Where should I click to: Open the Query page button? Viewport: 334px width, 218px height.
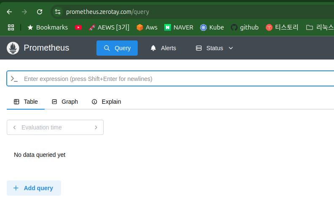pyautogui.click(x=117, y=48)
